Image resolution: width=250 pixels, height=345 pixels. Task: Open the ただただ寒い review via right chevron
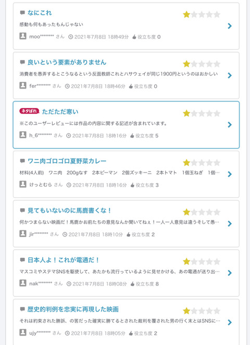(230, 125)
